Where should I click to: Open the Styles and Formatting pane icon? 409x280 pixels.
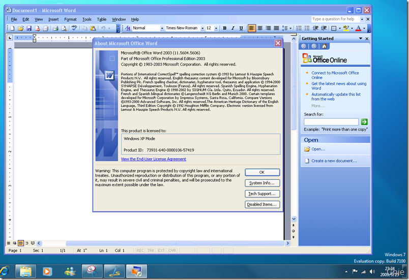pos(128,28)
